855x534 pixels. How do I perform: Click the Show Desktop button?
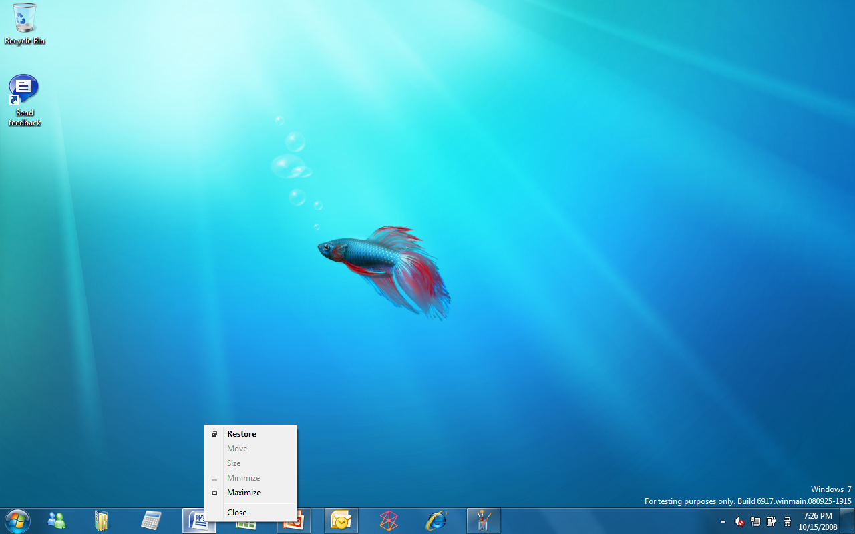click(x=847, y=521)
